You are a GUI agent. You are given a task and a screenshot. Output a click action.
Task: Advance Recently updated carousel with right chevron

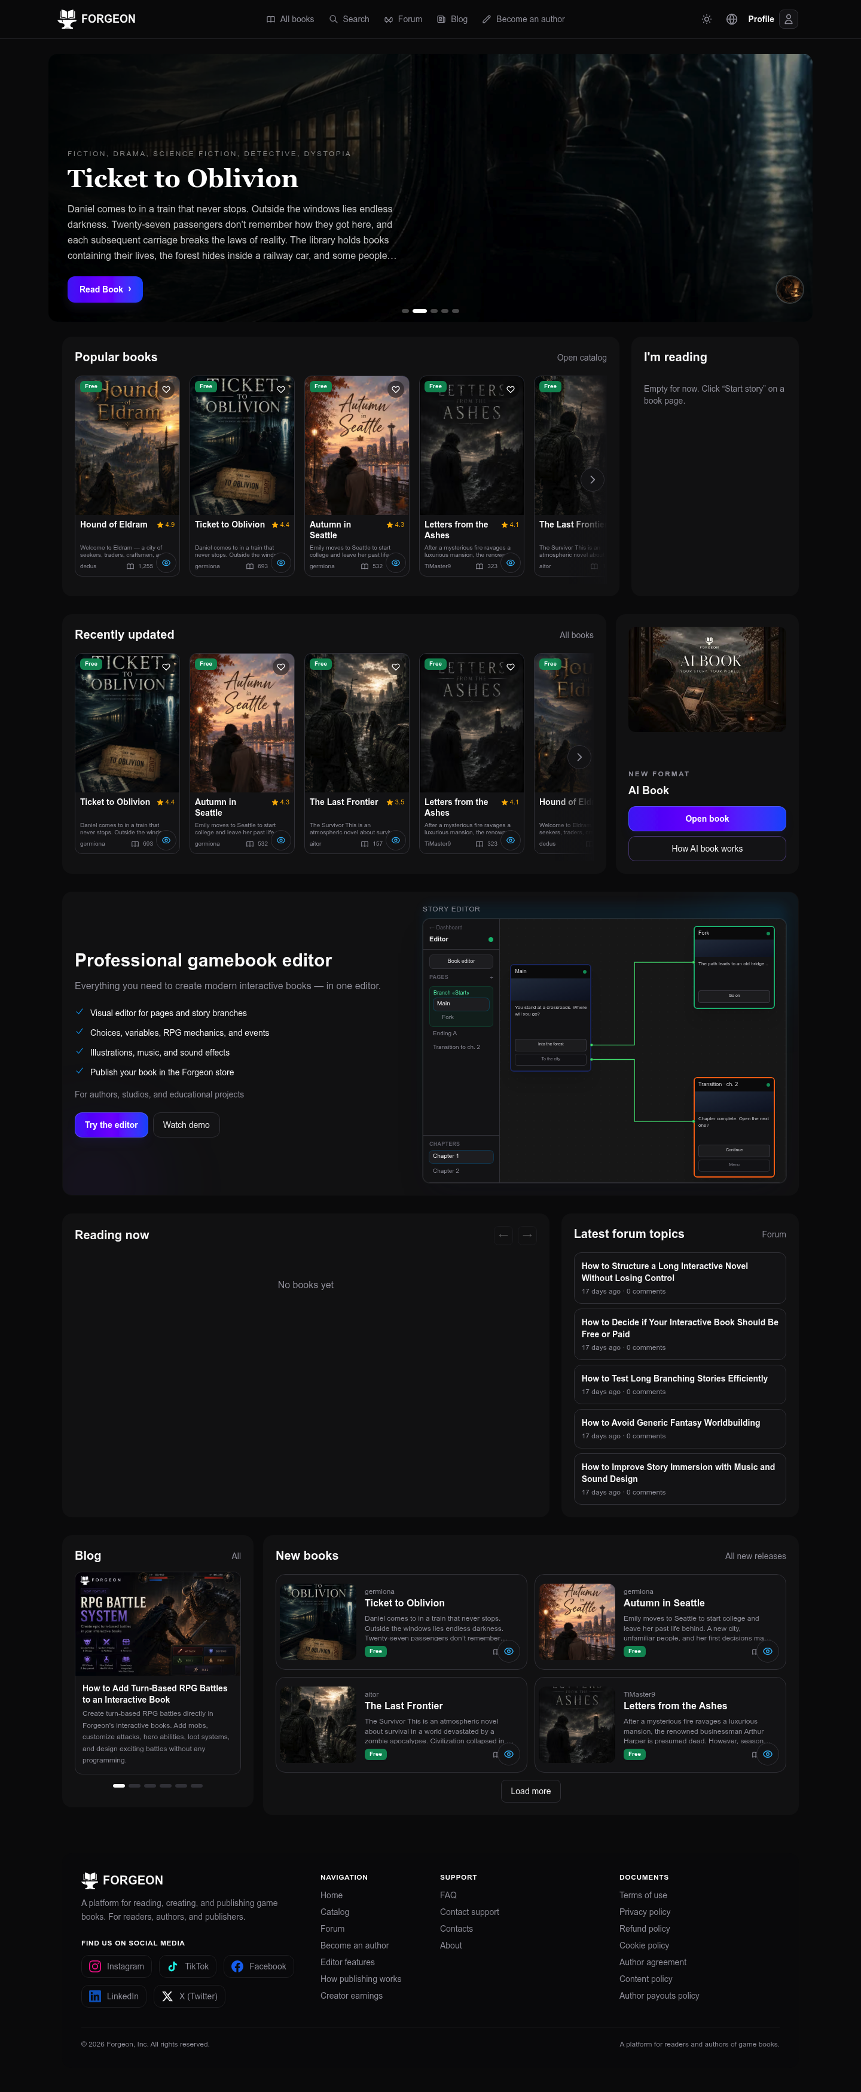point(578,757)
